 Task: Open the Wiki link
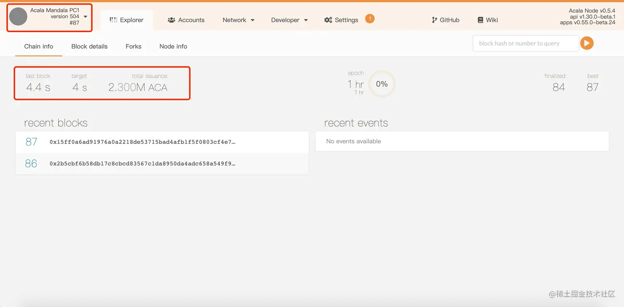point(488,20)
